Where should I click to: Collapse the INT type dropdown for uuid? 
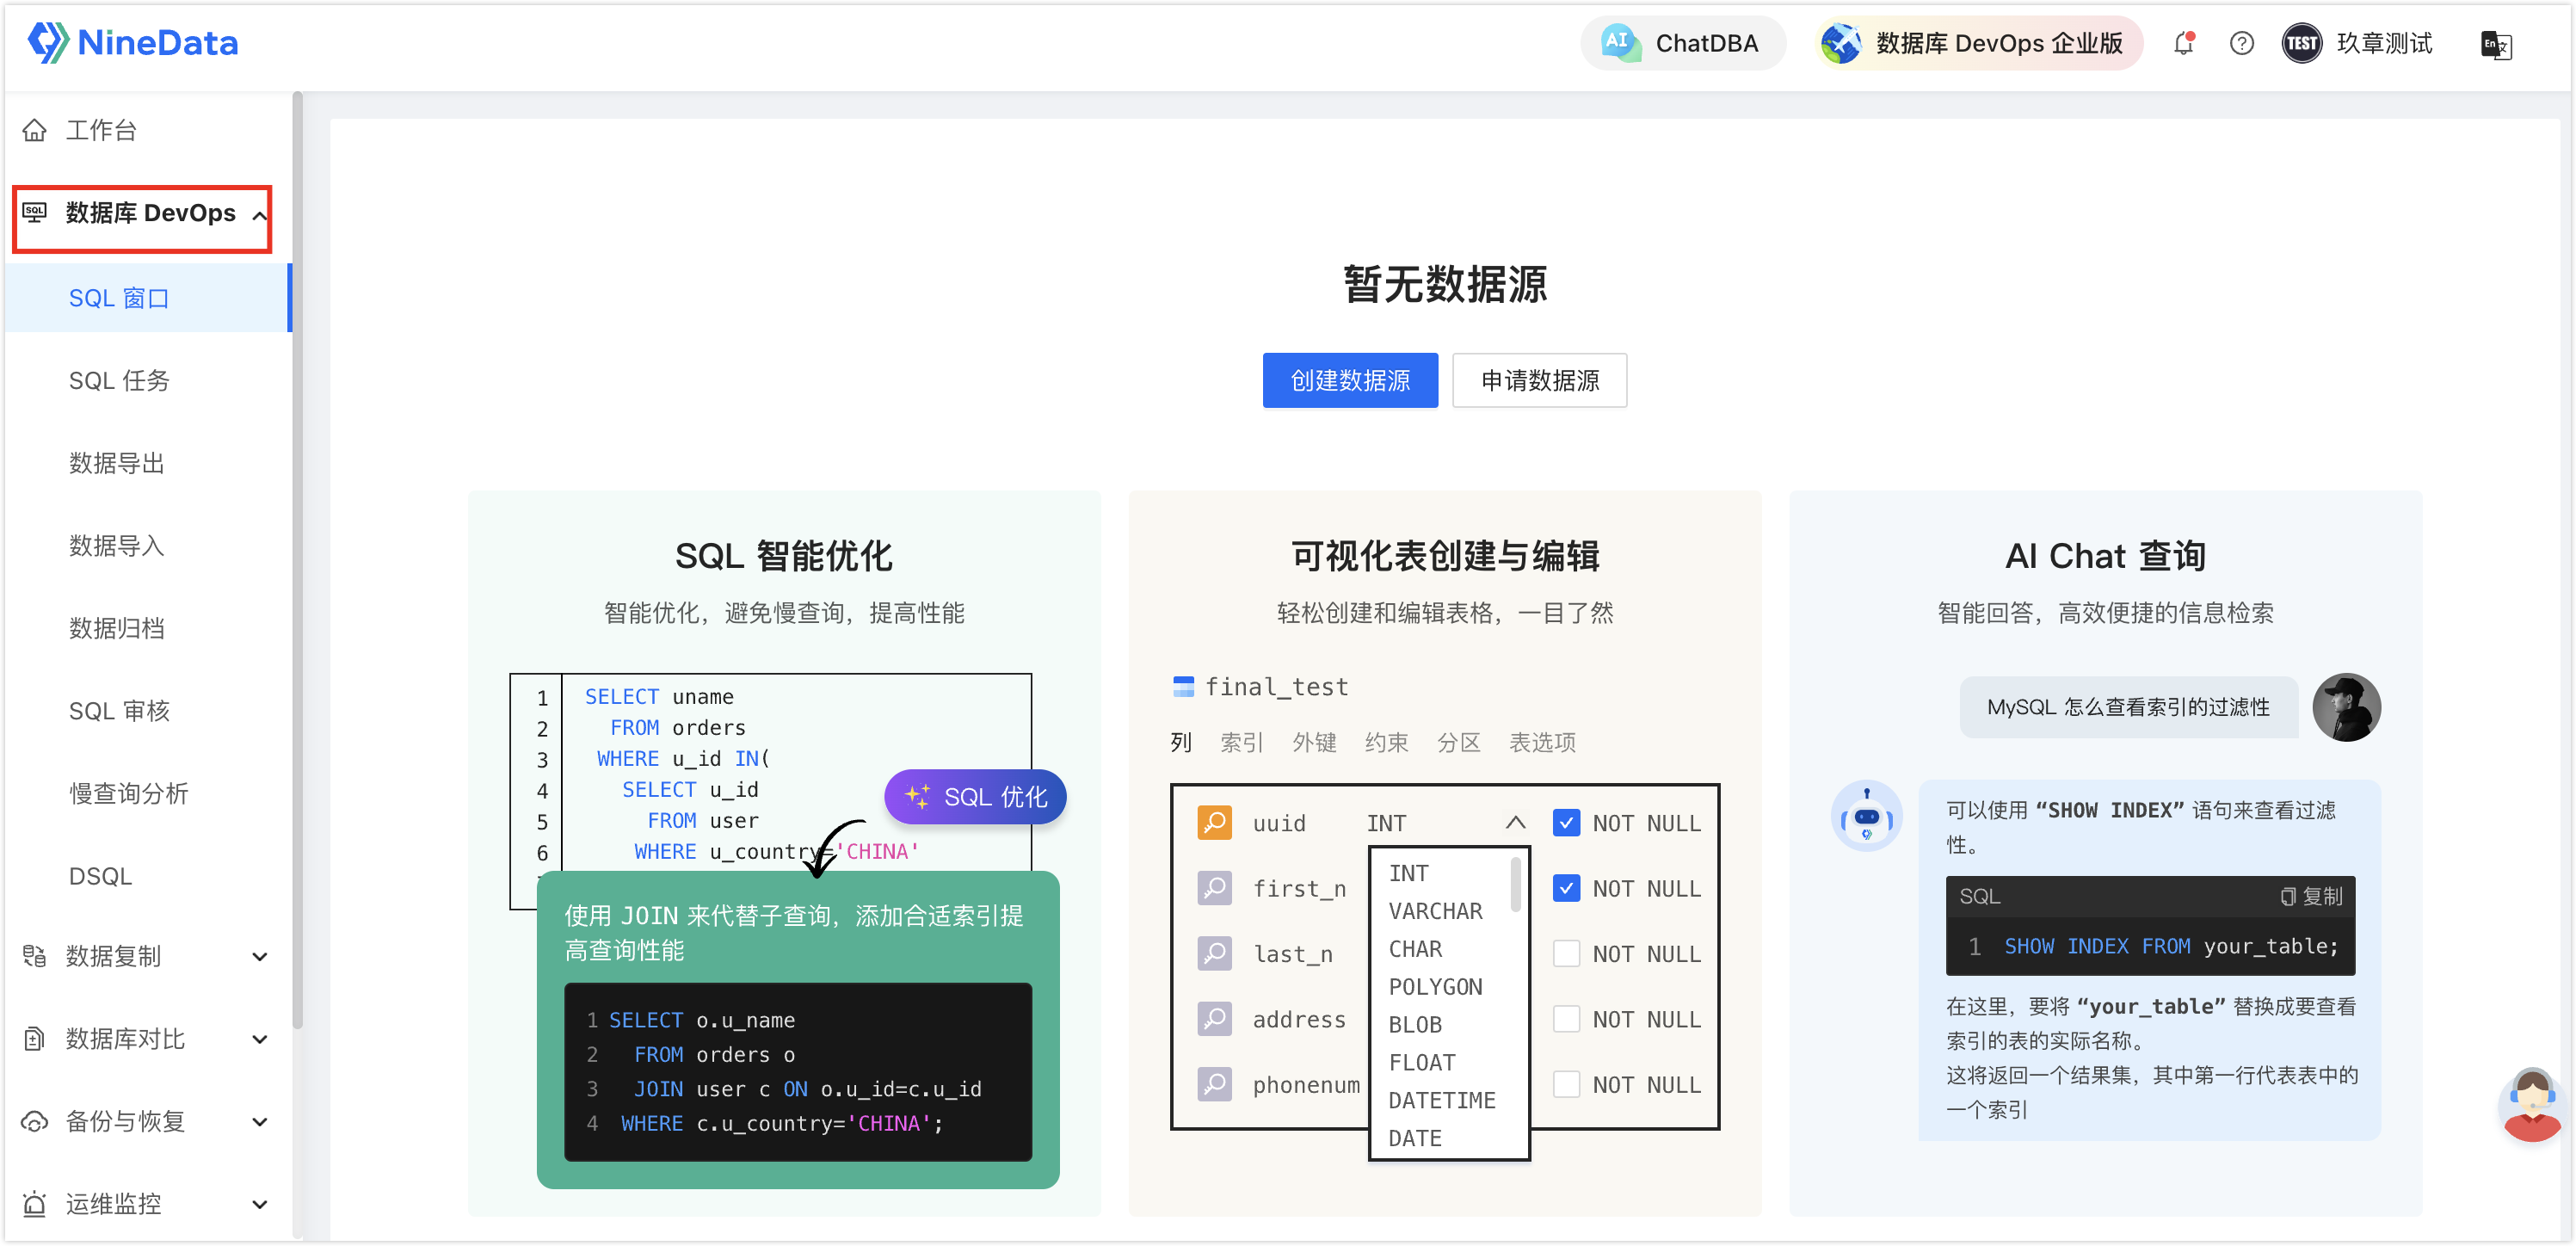(x=1515, y=823)
